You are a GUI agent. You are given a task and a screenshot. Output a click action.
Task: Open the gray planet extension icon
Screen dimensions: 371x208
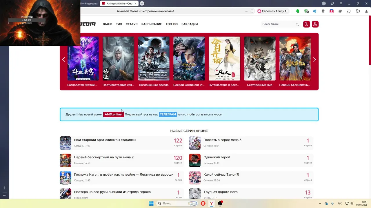click(340, 11)
